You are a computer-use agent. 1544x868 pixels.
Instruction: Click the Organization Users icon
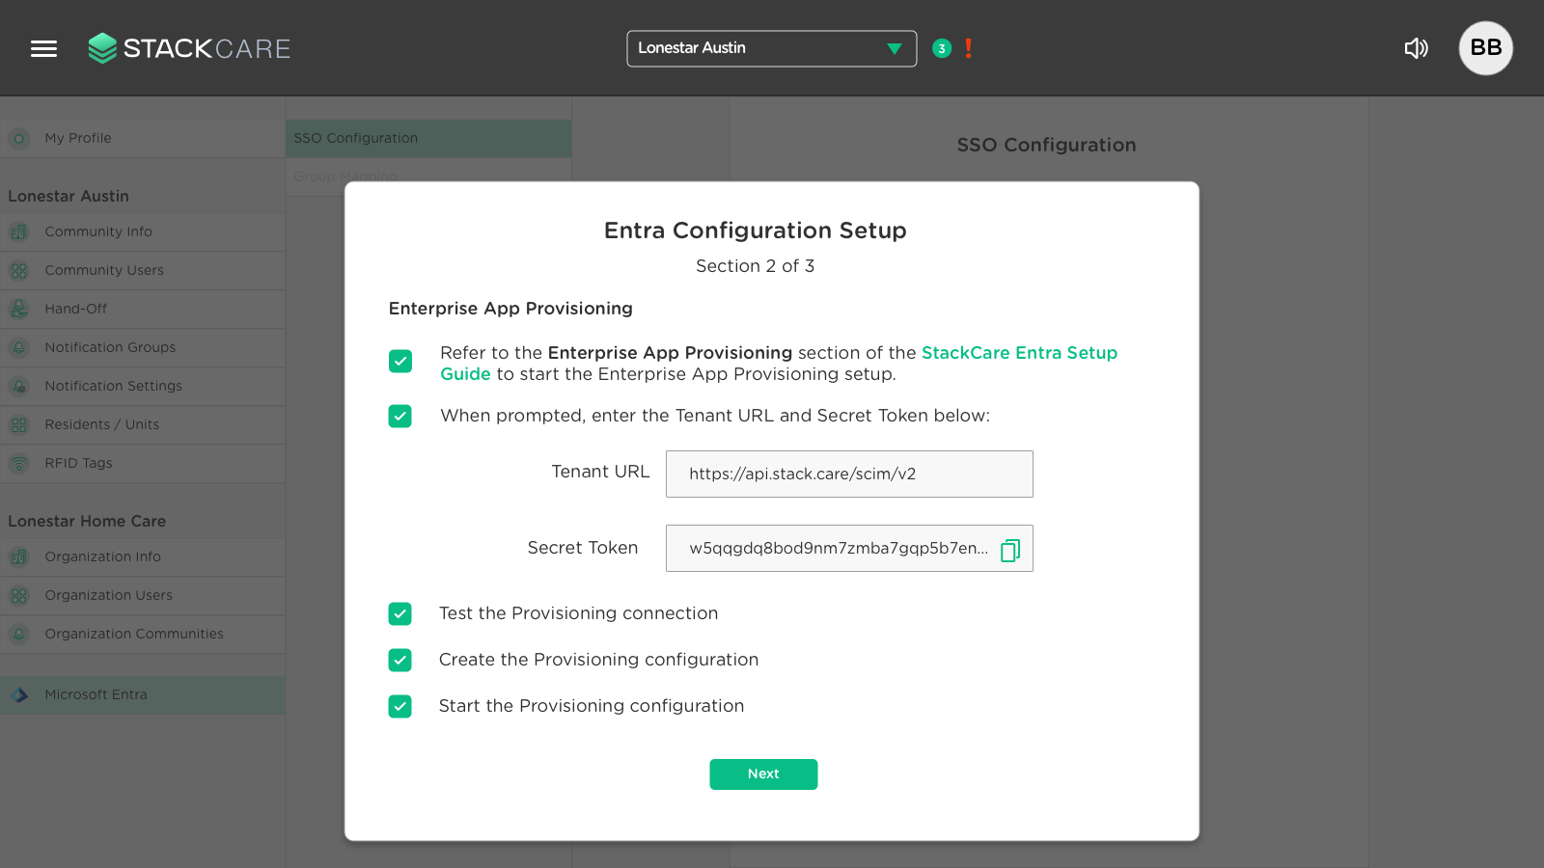[x=19, y=596]
